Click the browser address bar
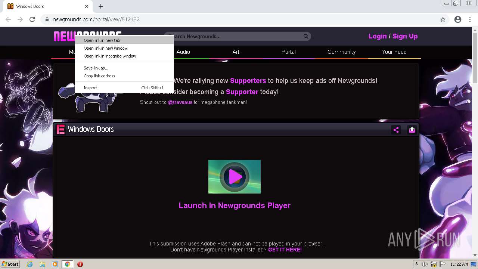The width and height of the screenshot is (478, 269). [239, 19]
